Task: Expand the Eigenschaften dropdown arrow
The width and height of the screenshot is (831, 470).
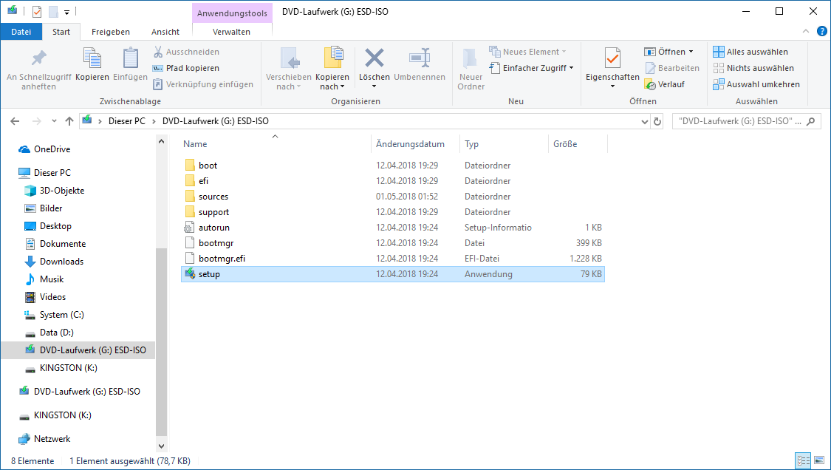Action: 612,86
